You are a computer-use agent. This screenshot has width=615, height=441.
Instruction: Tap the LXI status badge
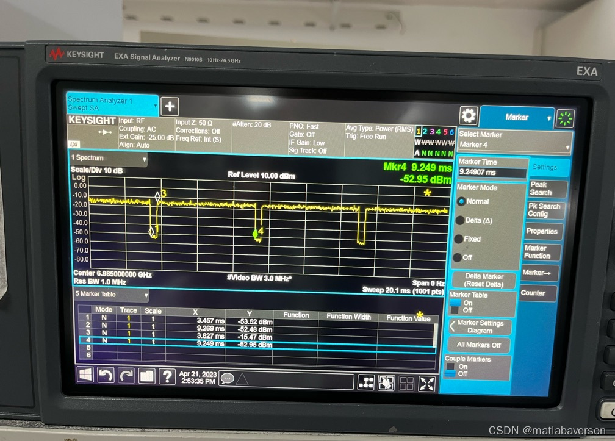pos(74,145)
